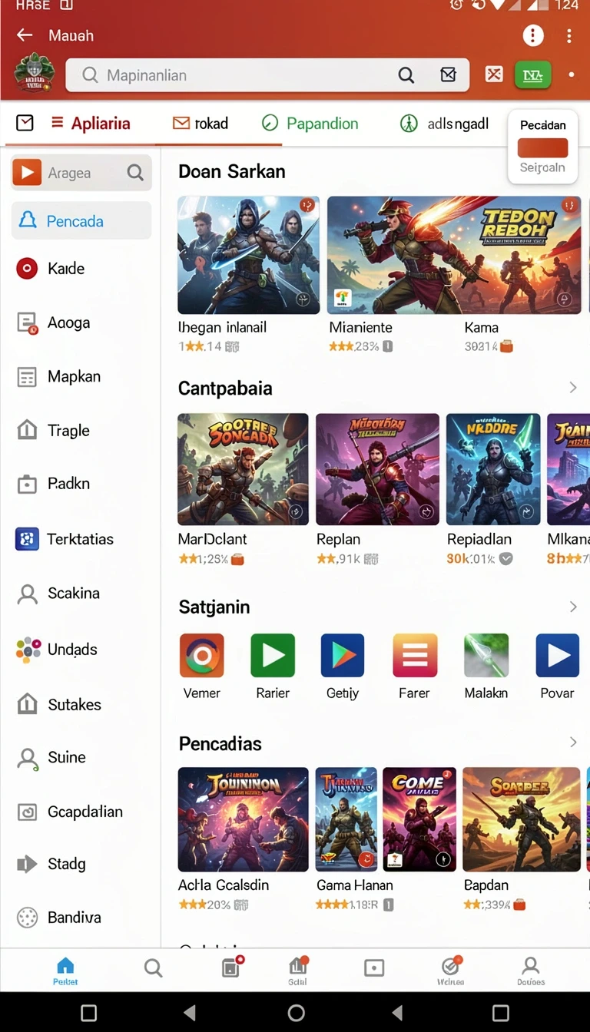
Task: Click the mail icon left of Apliariia
Action: point(25,123)
